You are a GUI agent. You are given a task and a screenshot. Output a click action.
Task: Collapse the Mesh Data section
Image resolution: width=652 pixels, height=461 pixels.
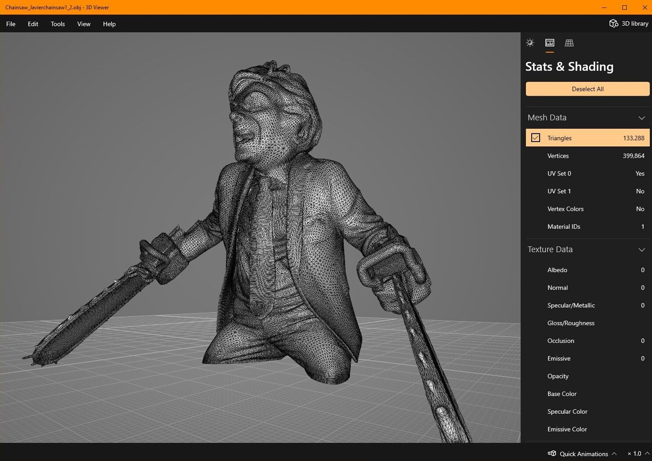click(641, 118)
